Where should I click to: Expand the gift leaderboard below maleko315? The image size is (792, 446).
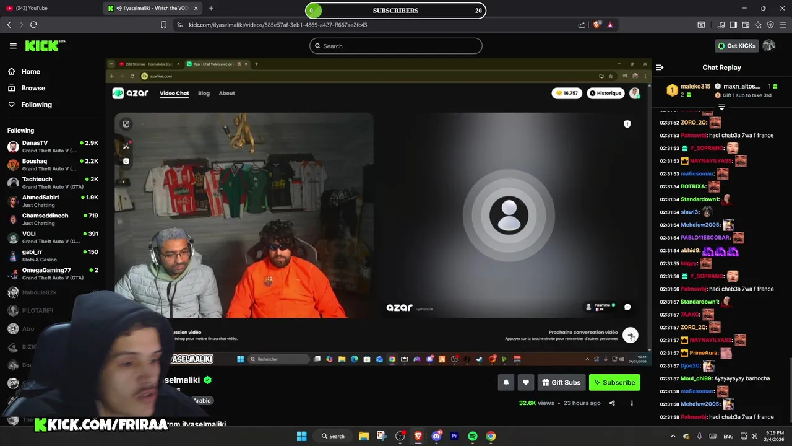(x=721, y=107)
